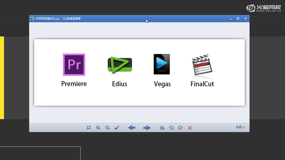
Task: Click the app icon in the title bar
Action: click(33, 19)
